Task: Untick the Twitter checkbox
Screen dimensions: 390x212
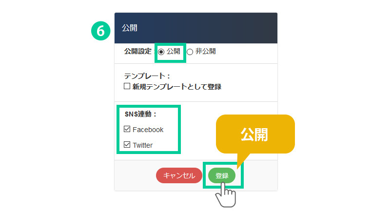Action: tap(127, 145)
